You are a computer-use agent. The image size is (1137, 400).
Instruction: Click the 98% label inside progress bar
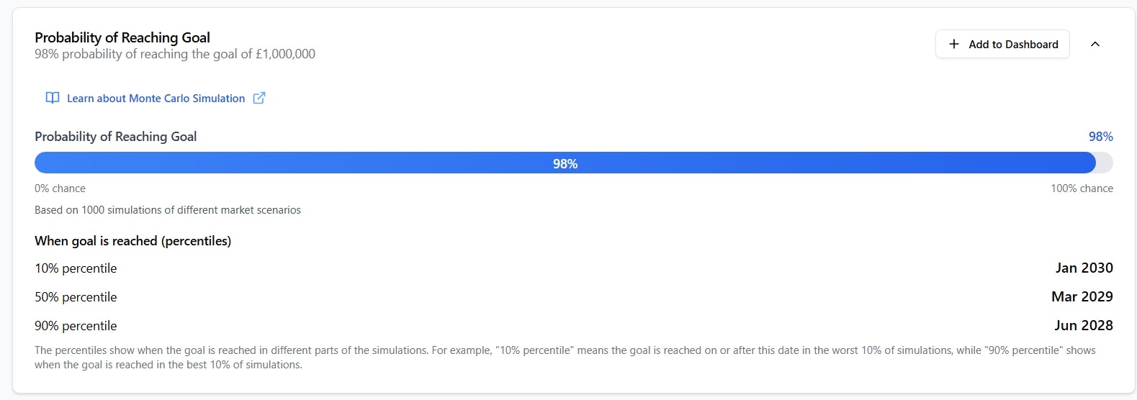(565, 164)
